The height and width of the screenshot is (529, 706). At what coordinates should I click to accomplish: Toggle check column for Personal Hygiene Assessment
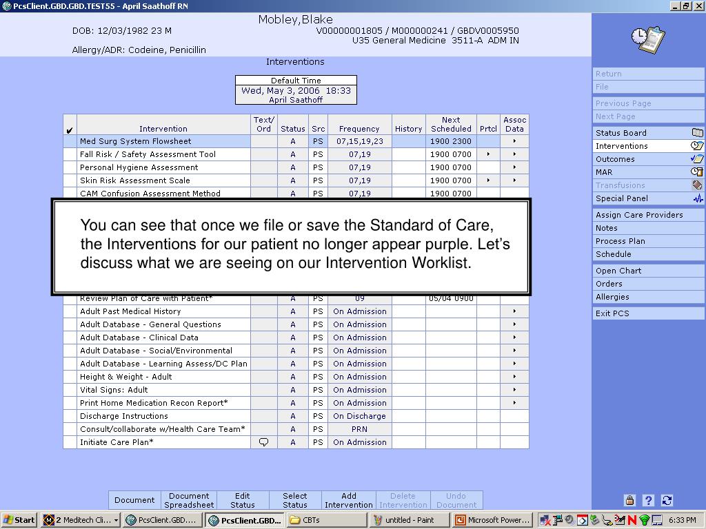click(70, 167)
